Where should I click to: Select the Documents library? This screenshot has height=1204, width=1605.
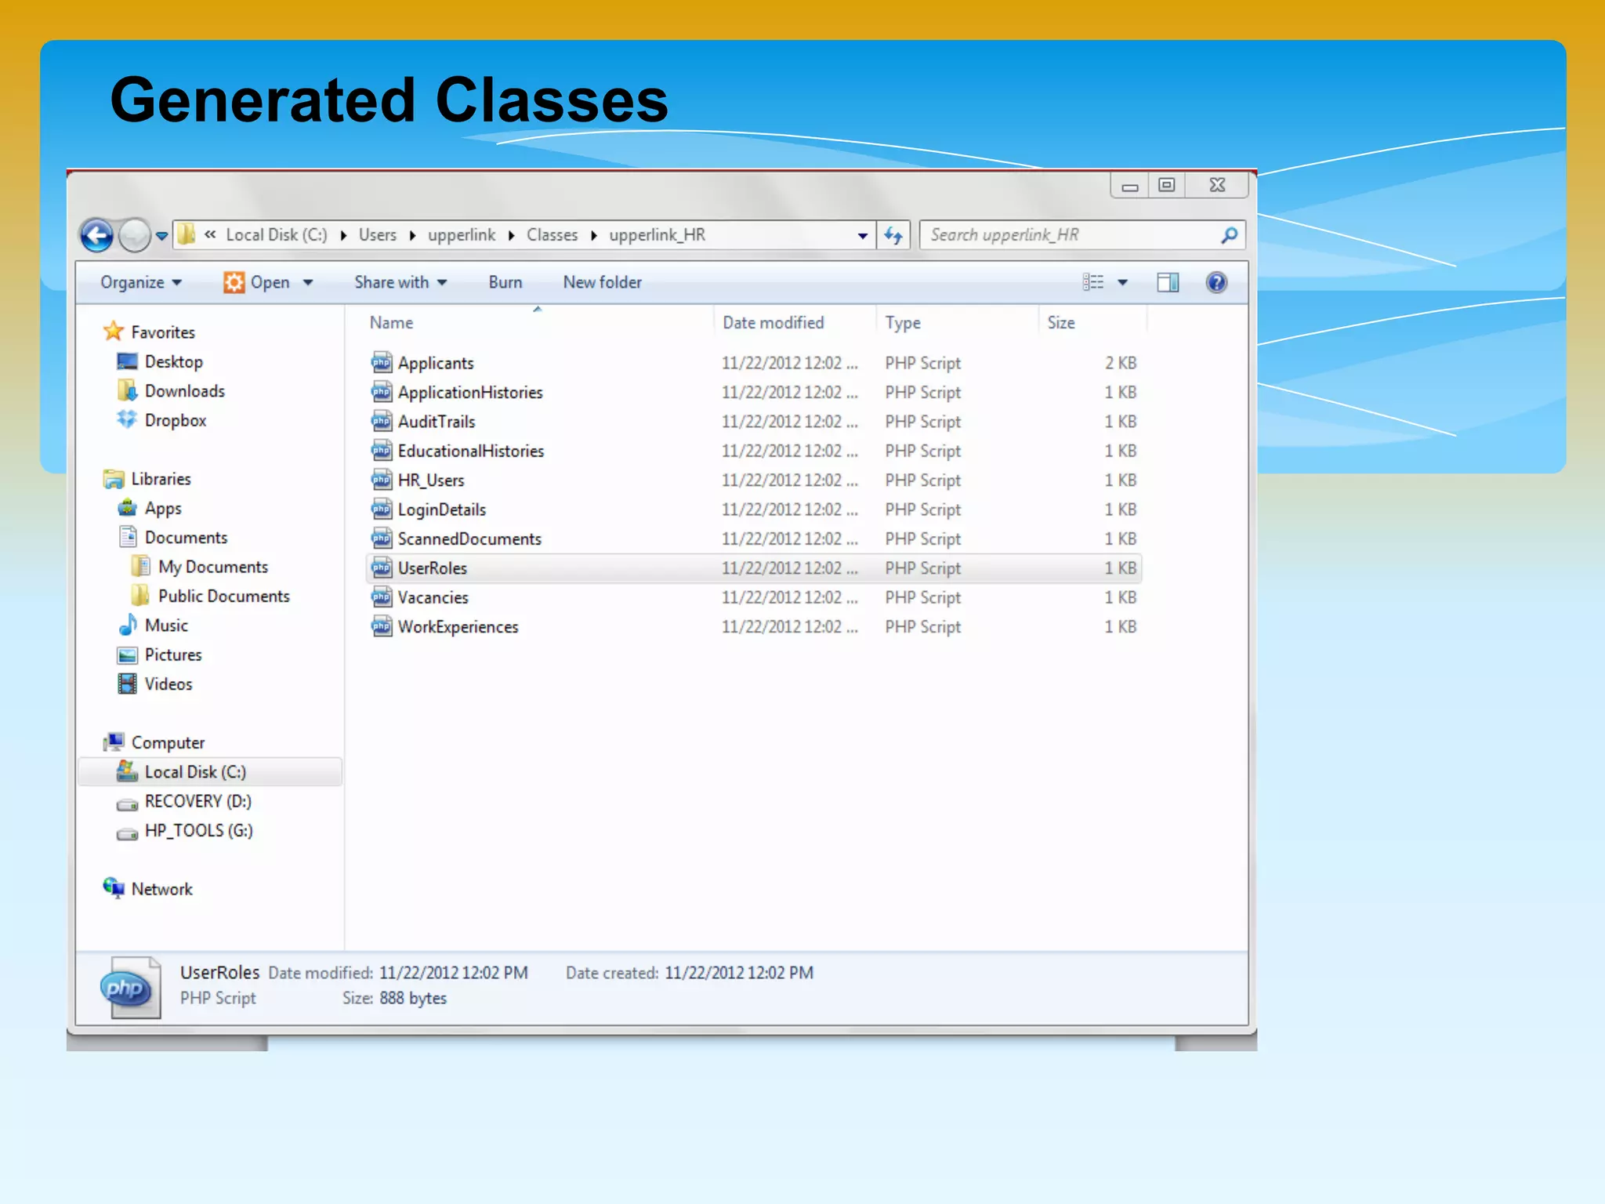coord(172,538)
